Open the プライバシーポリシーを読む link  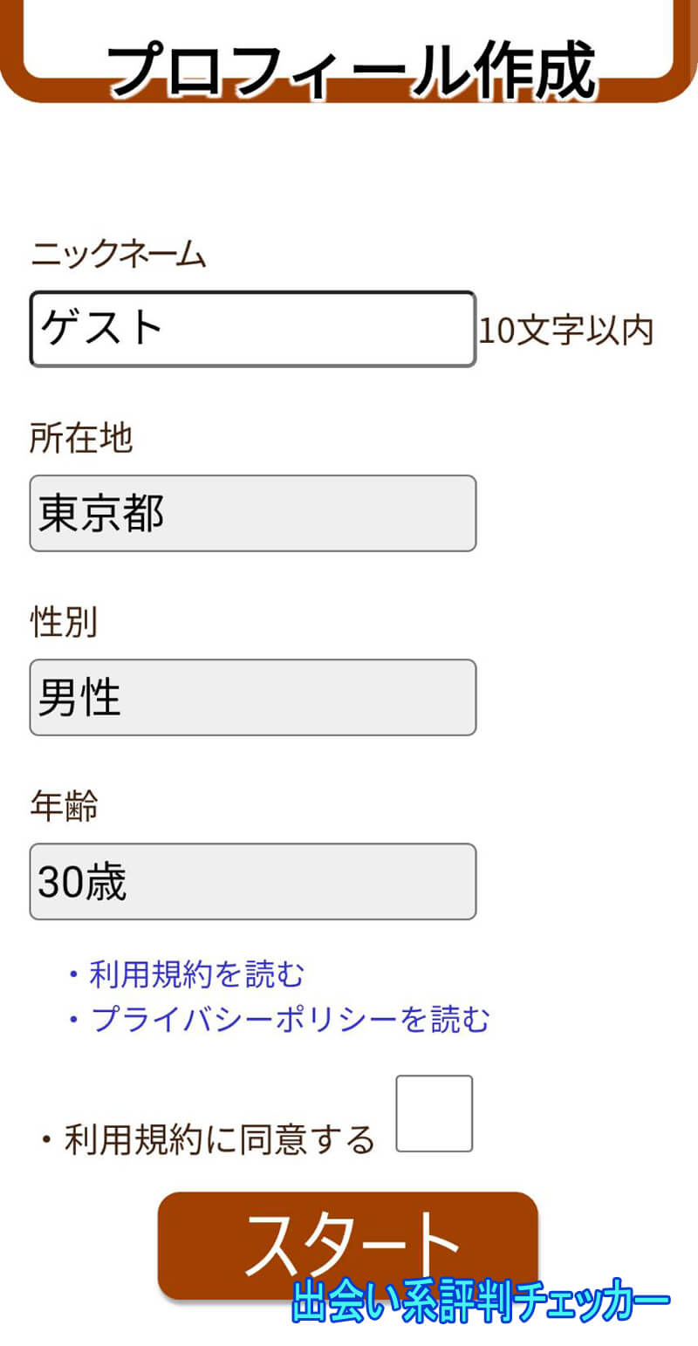pos(290,1019)
